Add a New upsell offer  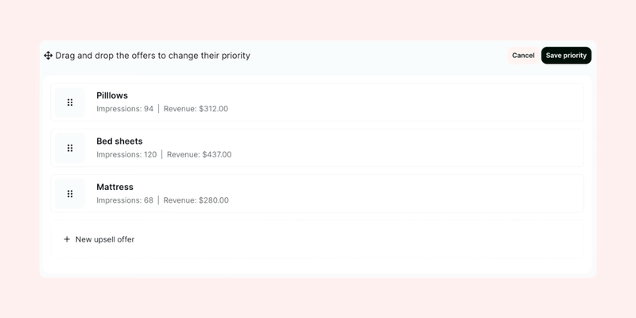point(105,239)
